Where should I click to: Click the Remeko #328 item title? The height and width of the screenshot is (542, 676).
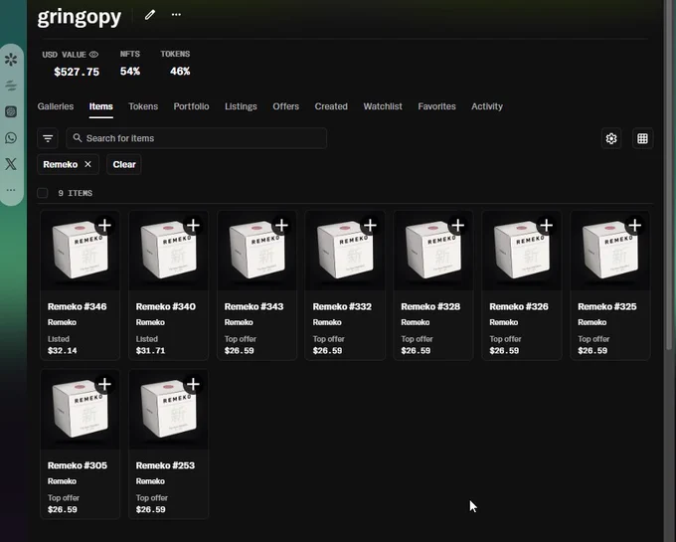430,306
